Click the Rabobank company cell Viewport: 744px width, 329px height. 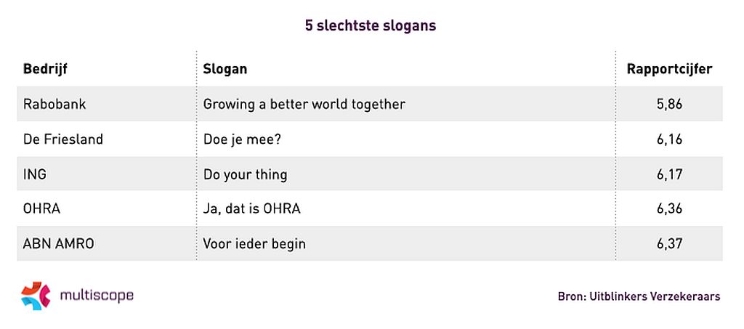point(54,104)
